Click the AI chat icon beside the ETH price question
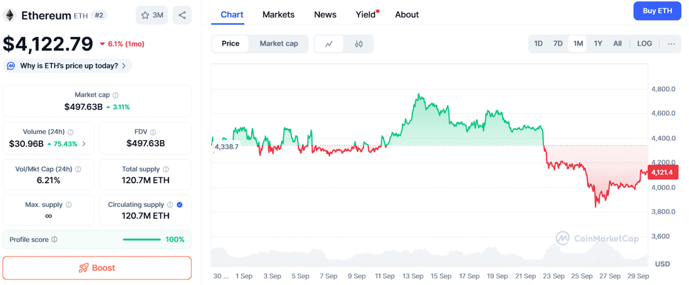This screenshot has width=689, height=285. [x=11, y=66]
